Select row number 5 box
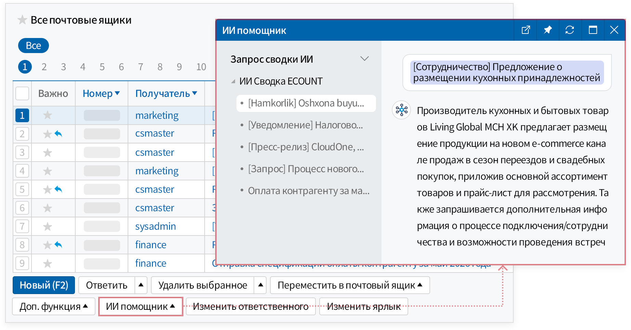 22,189
